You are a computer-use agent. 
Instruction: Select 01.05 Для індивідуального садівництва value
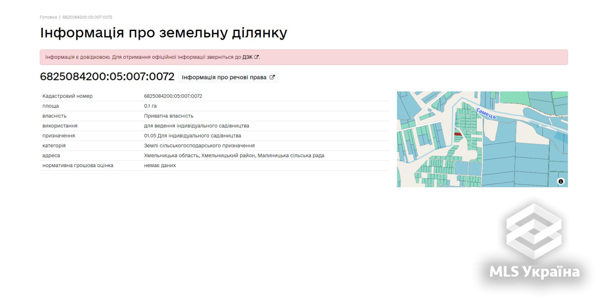[193, 136]
